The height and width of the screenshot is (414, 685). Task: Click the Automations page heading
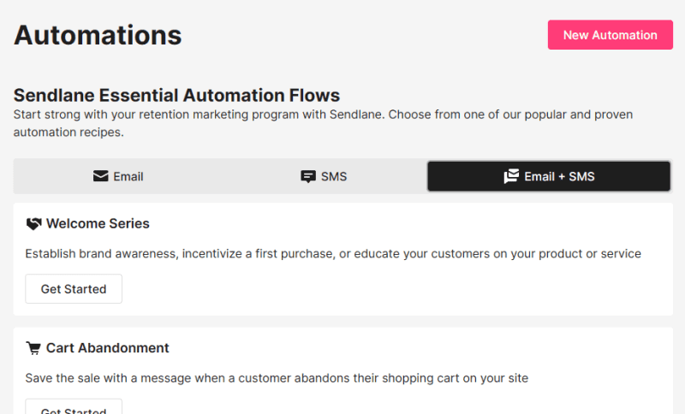(98, 35)
